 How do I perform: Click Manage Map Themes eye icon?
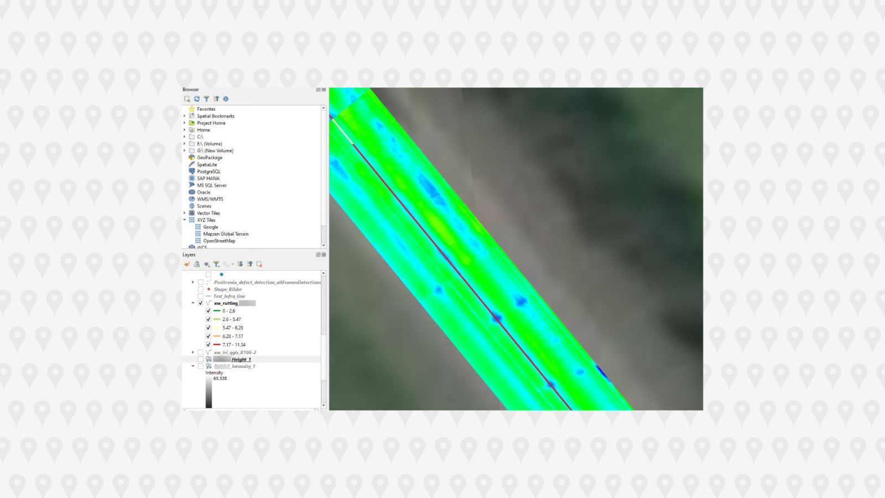(x=206, y=264)
